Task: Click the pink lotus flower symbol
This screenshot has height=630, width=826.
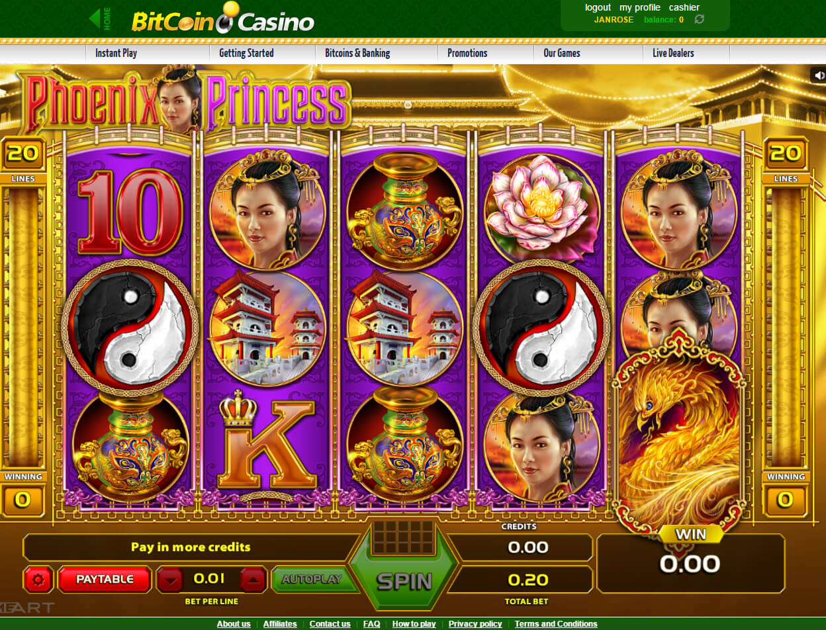Action: click(x=542, y=206)
